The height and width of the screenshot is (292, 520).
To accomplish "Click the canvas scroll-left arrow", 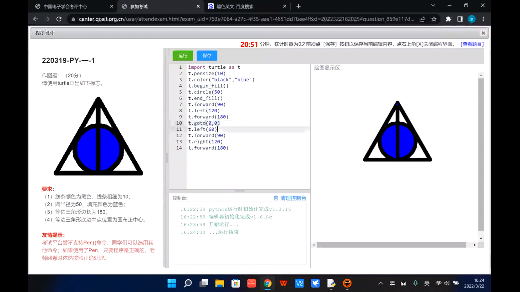I will coord(314,245).
